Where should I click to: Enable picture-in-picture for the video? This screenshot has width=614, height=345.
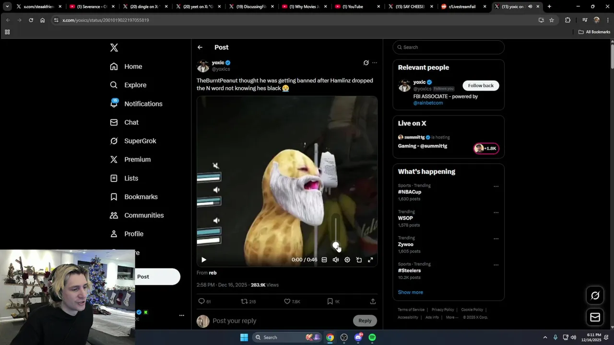tap(359, 260)
